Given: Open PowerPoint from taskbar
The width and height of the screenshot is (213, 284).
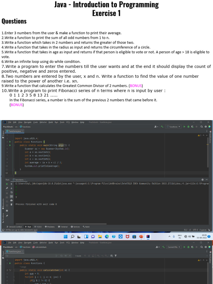Looking at the screenshot, I should [141, 236].
